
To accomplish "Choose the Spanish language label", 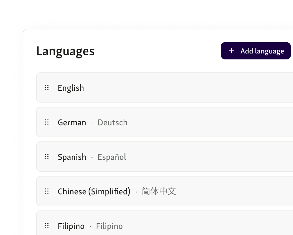I will coord(72,157).
